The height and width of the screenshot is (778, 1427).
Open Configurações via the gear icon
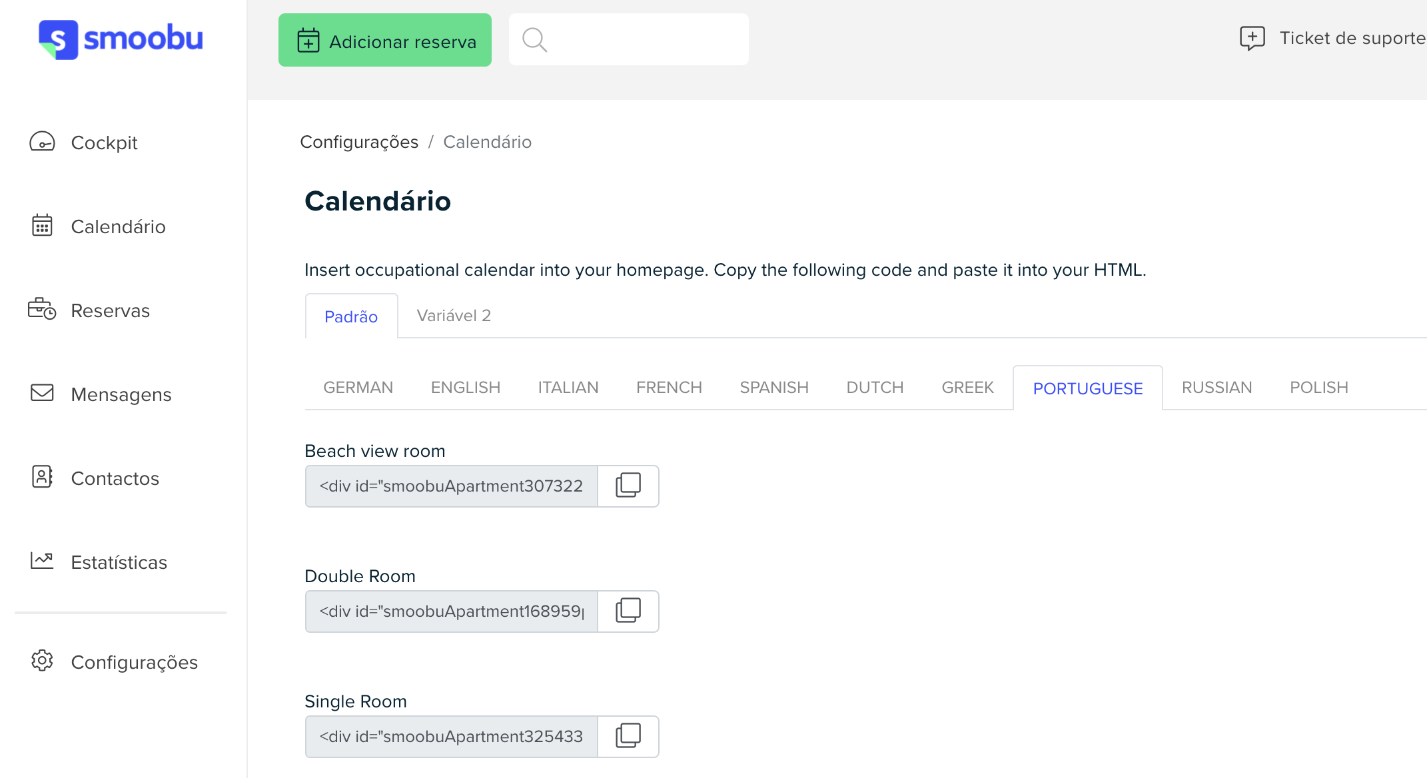click(x=42, y=661)
